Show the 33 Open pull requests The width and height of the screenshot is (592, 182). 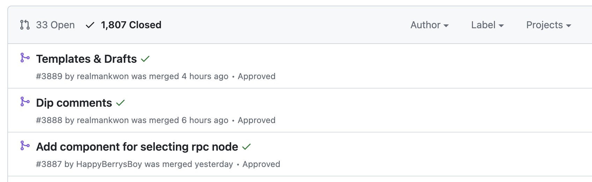pyautogui.click(x=55, y=25)
